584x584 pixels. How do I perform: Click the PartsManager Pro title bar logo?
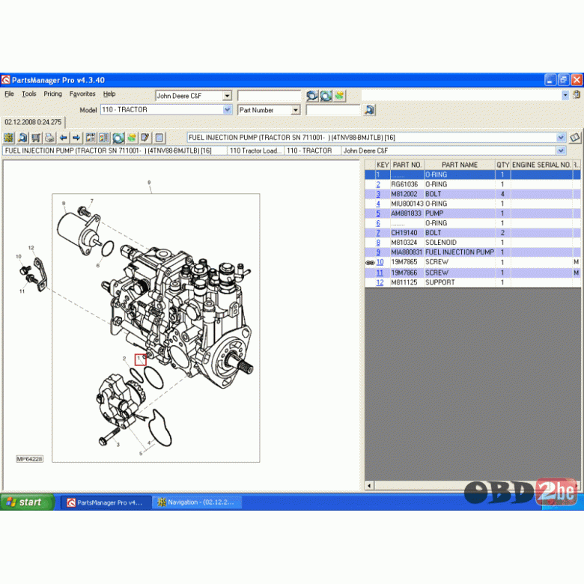[5, 80]
